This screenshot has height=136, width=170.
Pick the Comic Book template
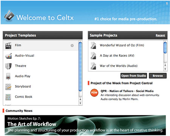click(41, 97)
